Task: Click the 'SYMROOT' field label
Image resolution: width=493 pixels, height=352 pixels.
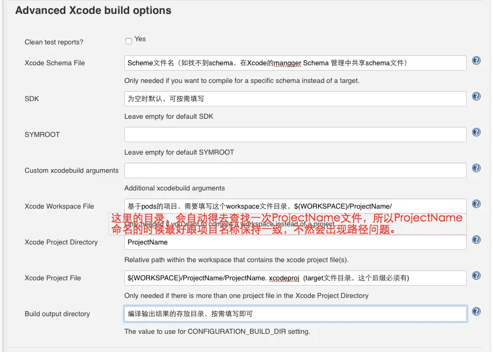Action: pyautogui.click(x=42, y=134)
